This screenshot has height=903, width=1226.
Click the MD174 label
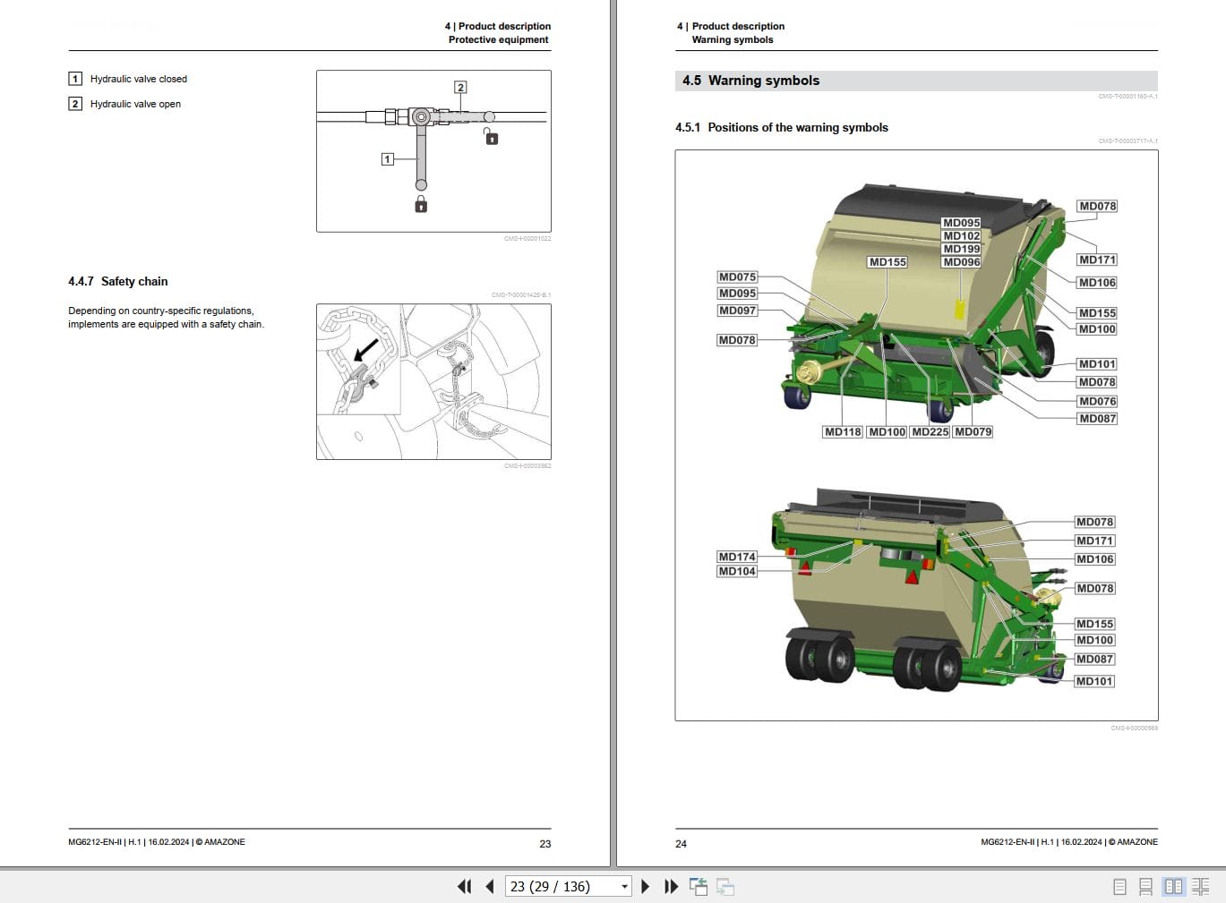click(737, 557)
